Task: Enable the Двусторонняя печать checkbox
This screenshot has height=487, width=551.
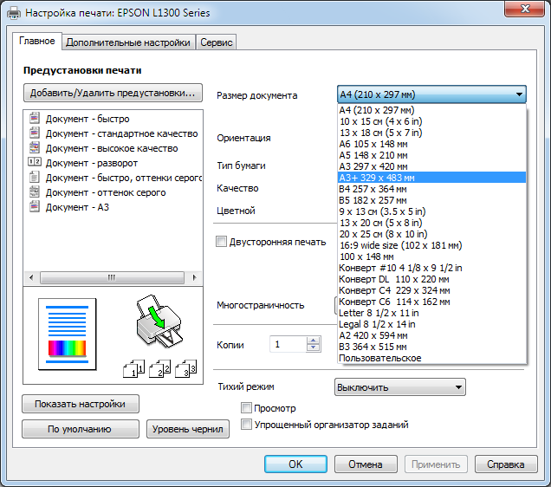Action: pyautogui.click(x=221, y=242)
